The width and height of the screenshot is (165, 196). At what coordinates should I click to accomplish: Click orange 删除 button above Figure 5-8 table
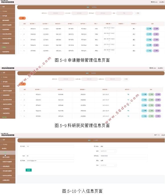pos(22,18)
